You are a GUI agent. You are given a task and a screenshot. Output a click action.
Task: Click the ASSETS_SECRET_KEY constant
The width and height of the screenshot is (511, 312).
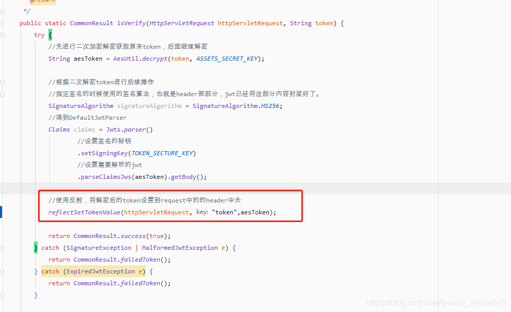(227, 59)
